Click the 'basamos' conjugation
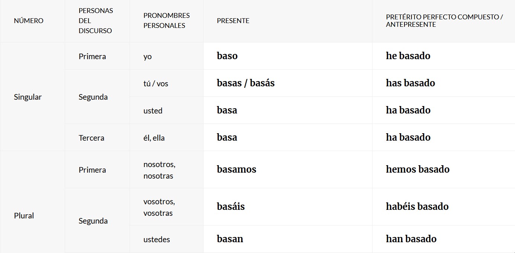Screen dimensions: 515x253 click(236, 170)
